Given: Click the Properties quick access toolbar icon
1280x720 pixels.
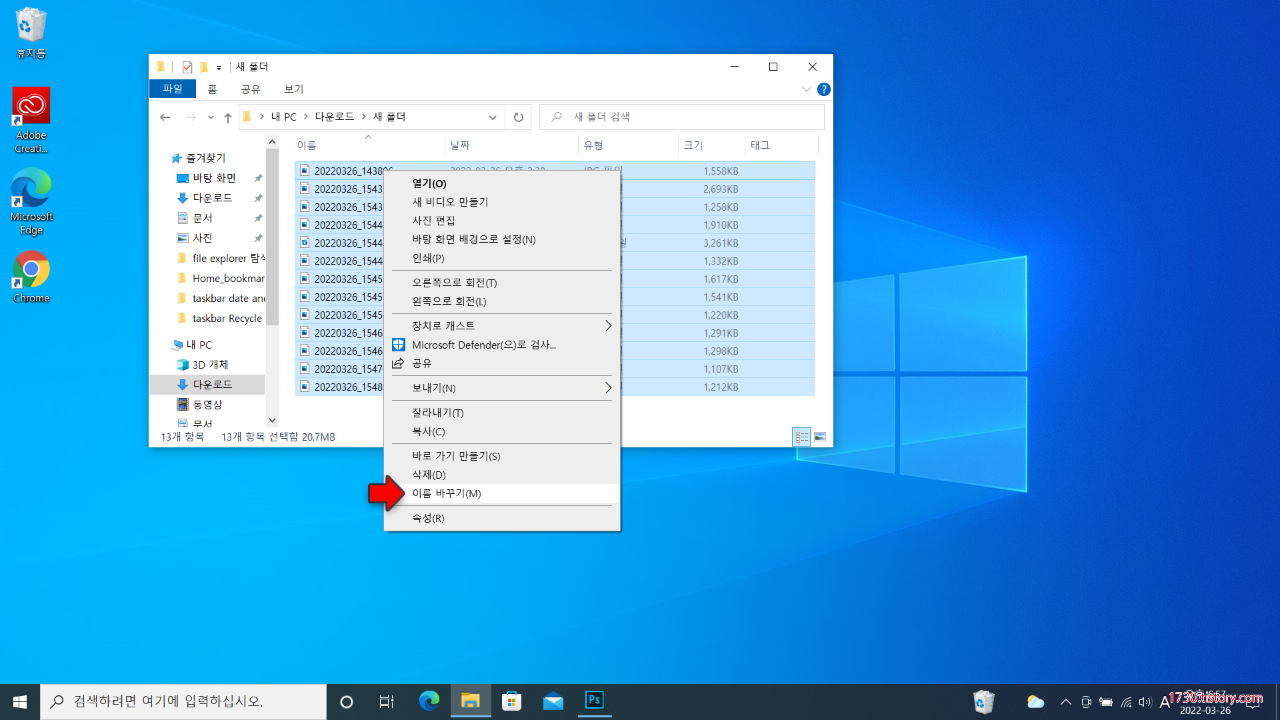Looking at the screenshot, I should pos(187,67).
